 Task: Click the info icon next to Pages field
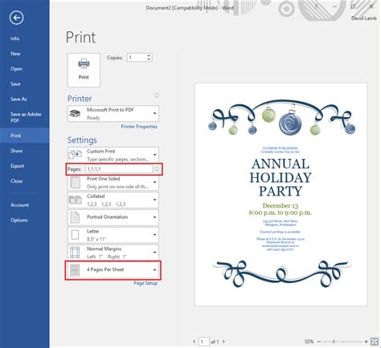tap(157, 169)
